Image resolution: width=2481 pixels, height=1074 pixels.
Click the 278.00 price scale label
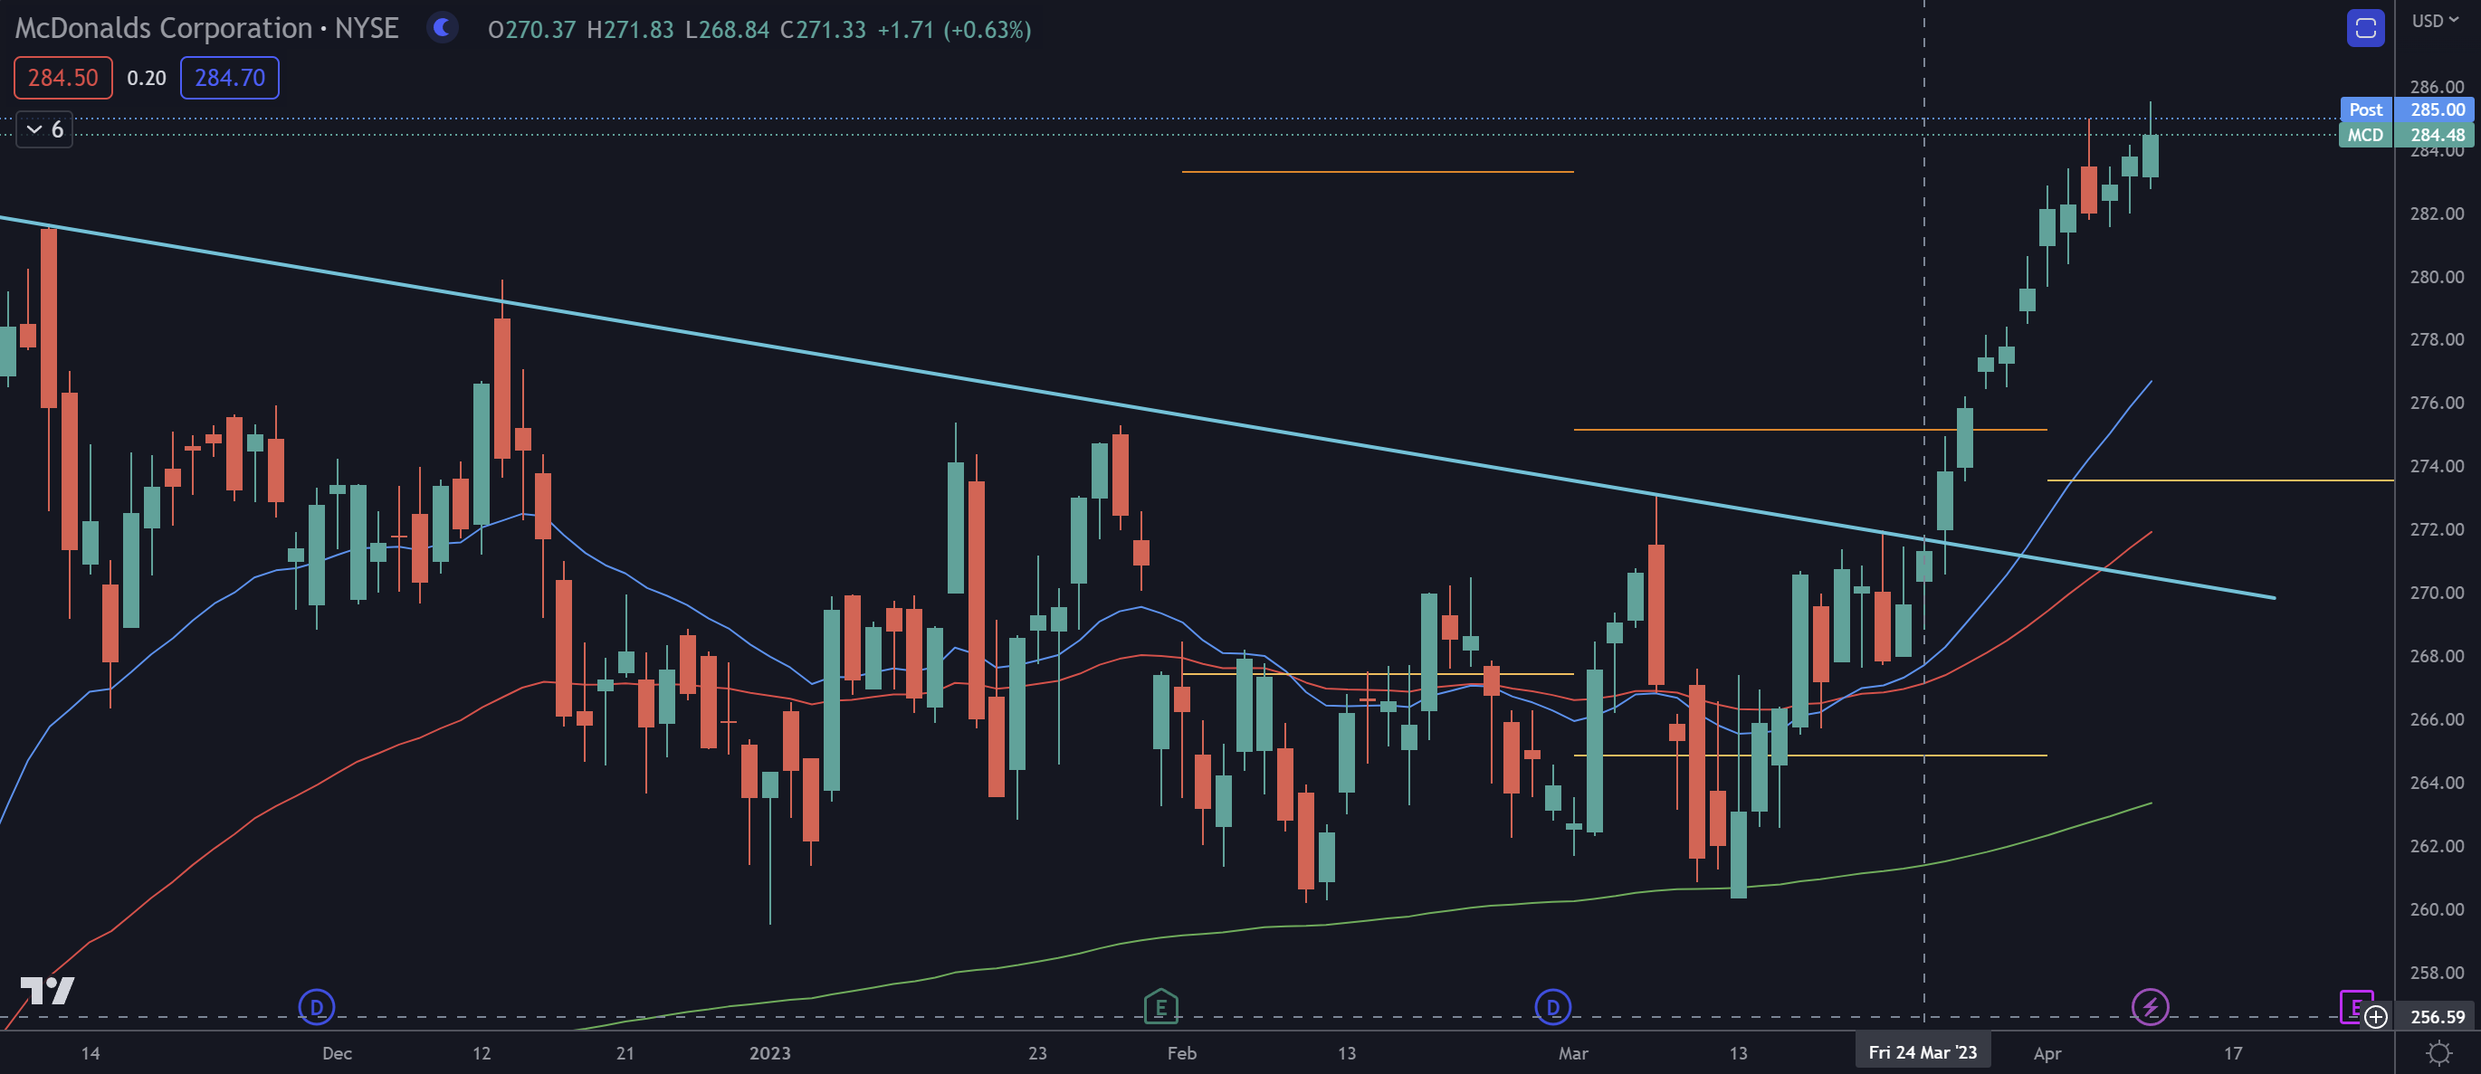pyautogui.click(x=2437, y=338)
